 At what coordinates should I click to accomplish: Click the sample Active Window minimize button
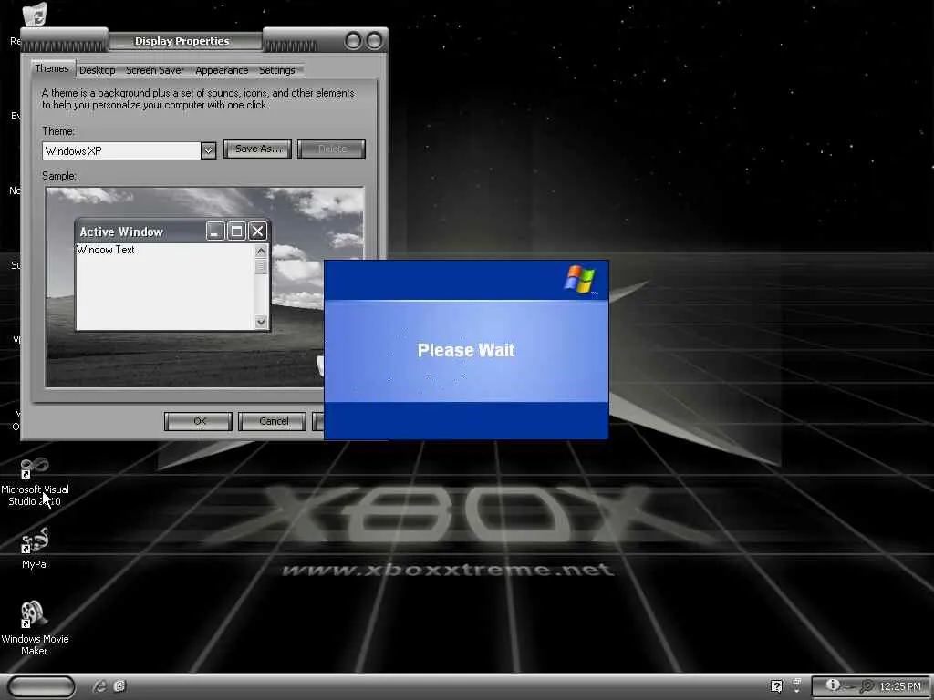[215, 231]
